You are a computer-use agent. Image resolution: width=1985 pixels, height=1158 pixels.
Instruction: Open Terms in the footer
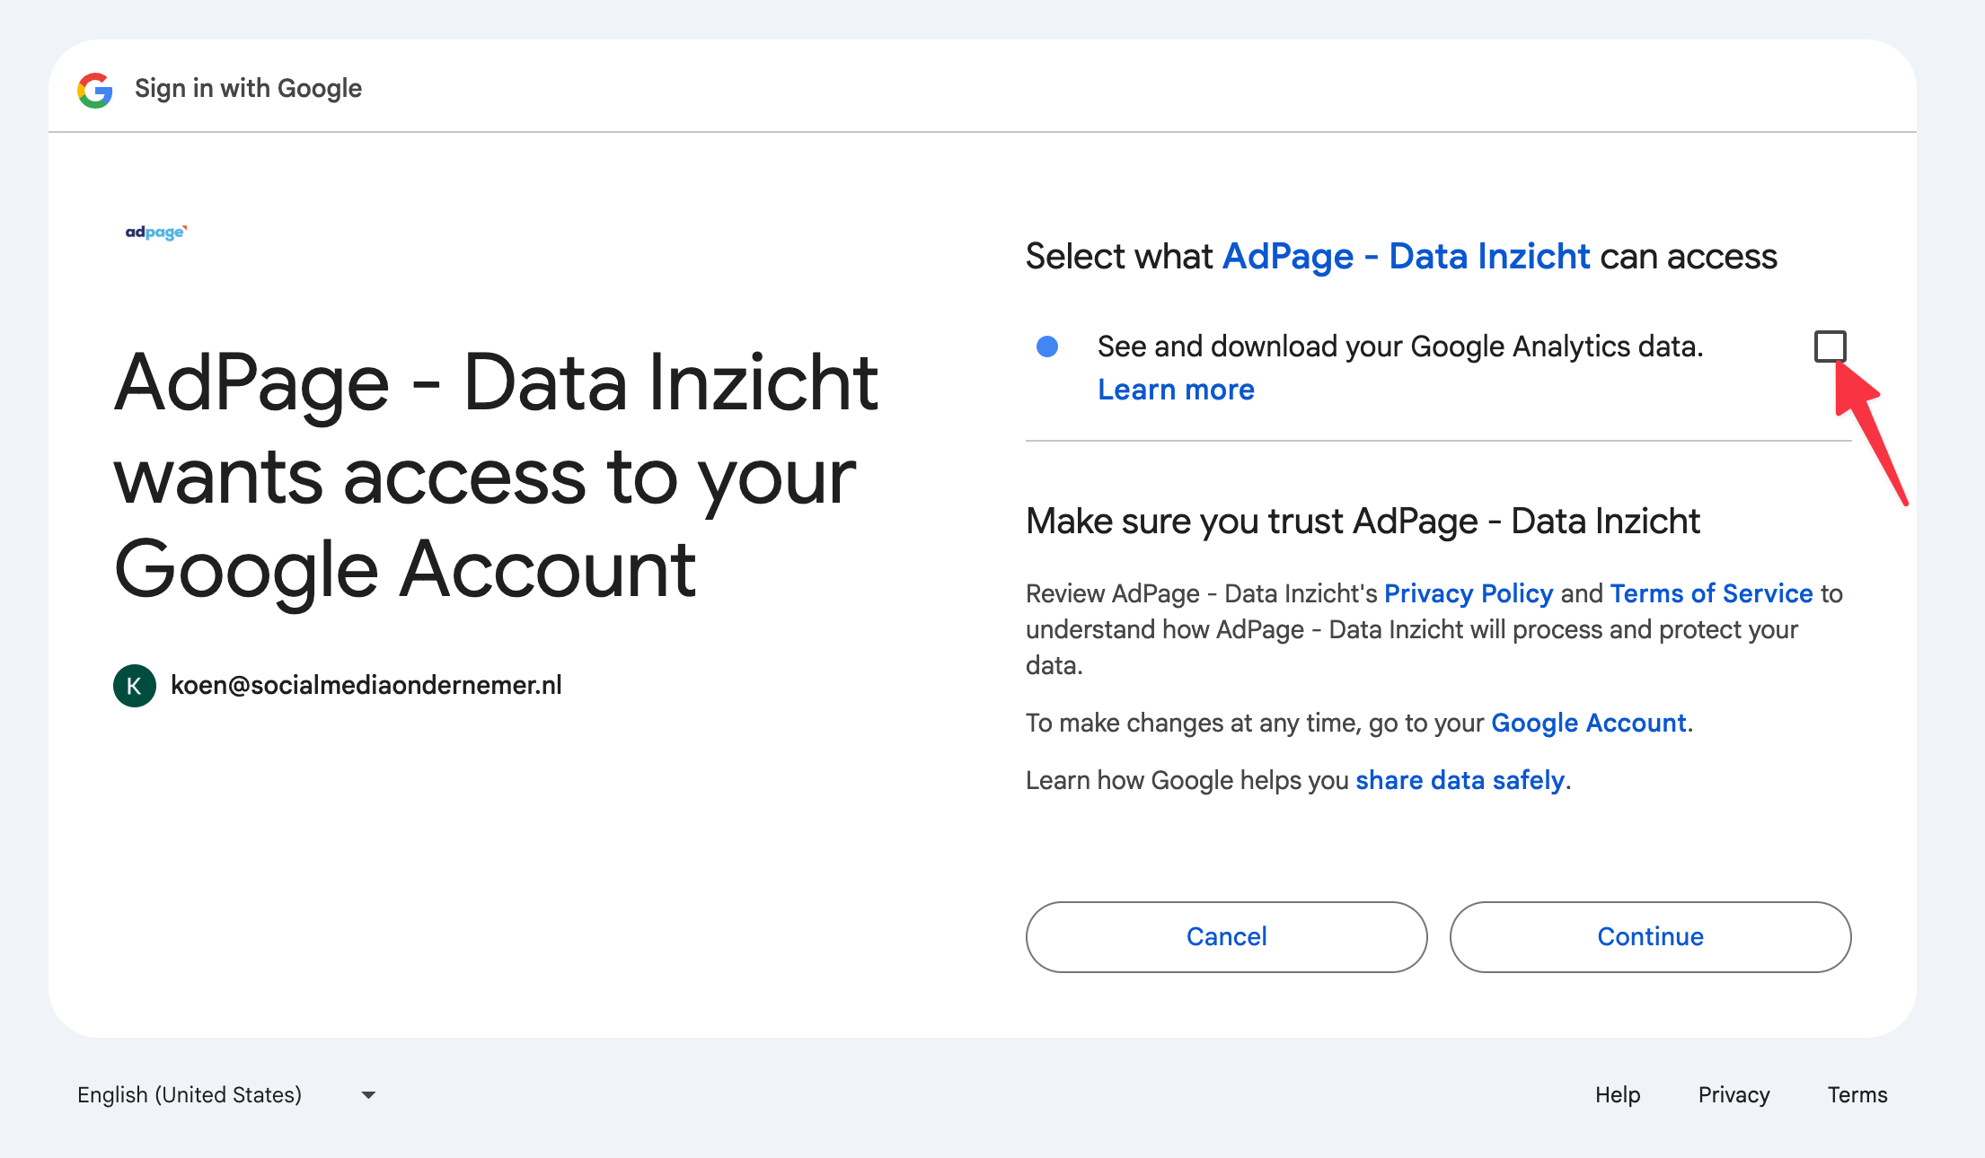[1857, 1095]
